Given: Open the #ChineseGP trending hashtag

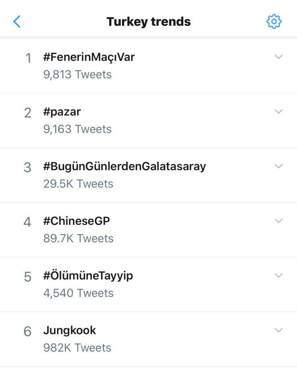Looking at the screenshot, I should (76, 221).
